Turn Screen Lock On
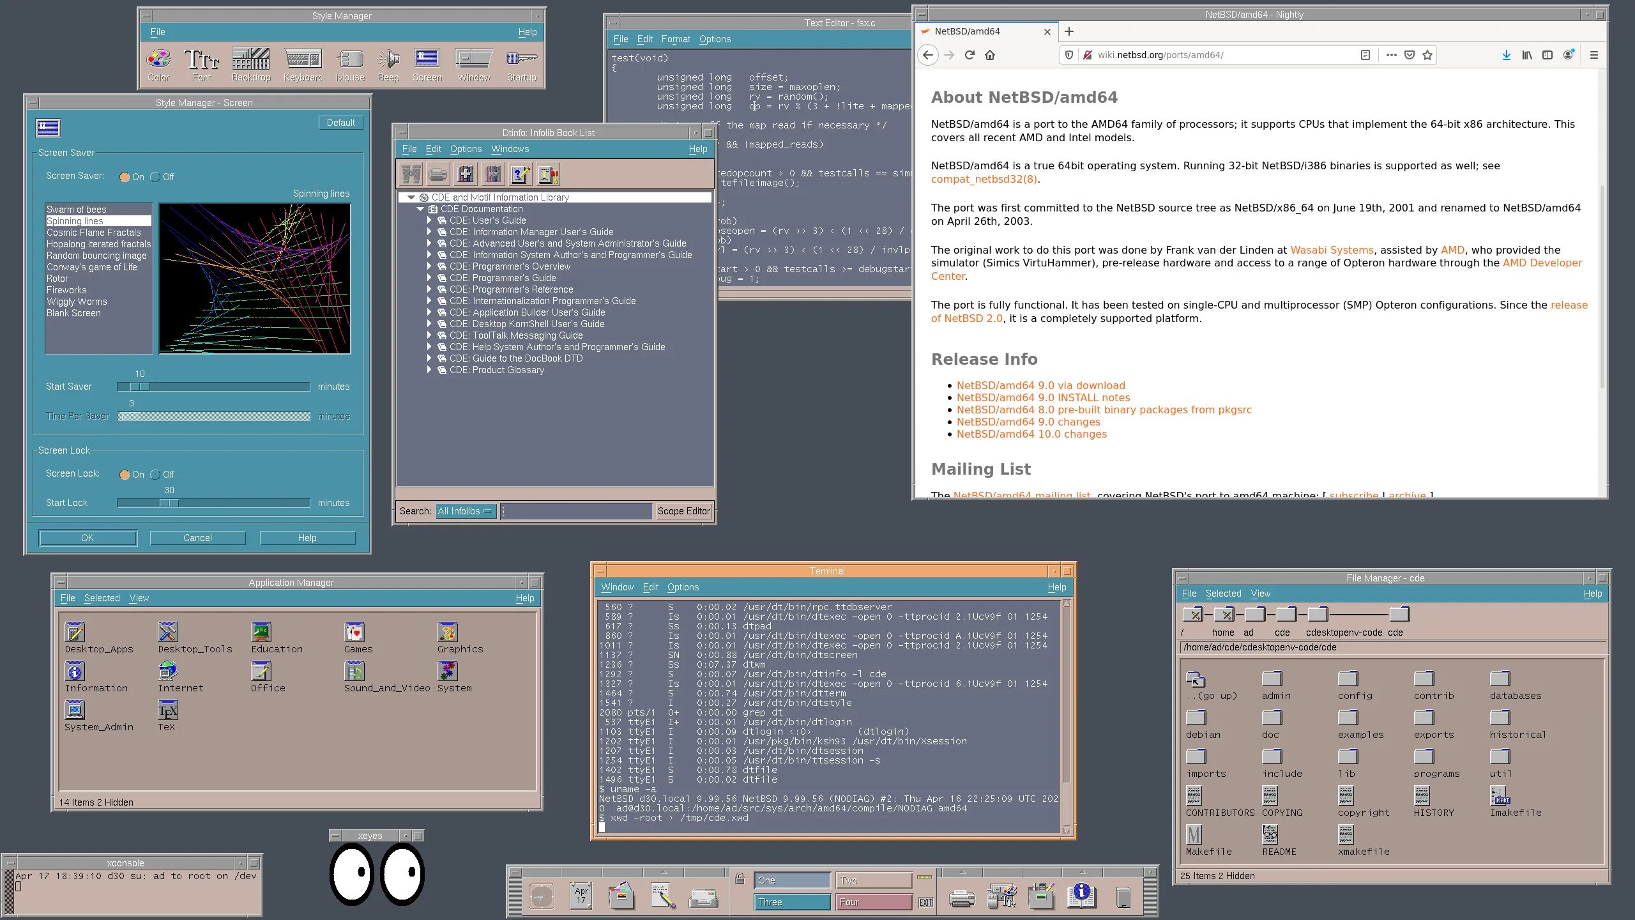This screenshot has height=920, width=1635. click(132, 475)
